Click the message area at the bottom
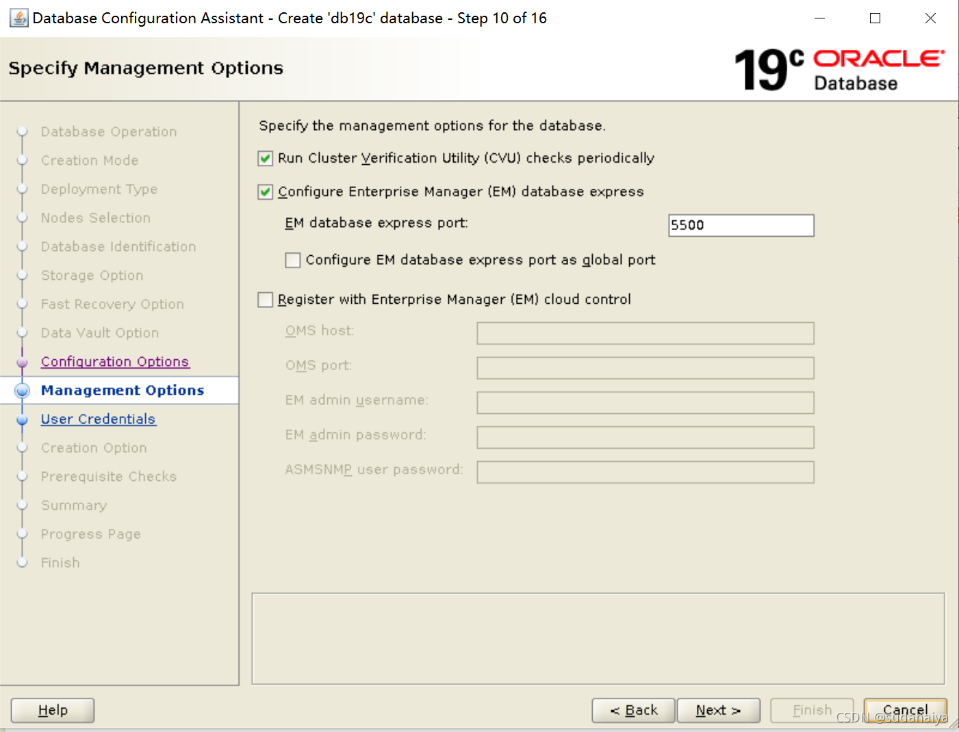This screenshot has height=732, width=959. click(x=598, y=639)
